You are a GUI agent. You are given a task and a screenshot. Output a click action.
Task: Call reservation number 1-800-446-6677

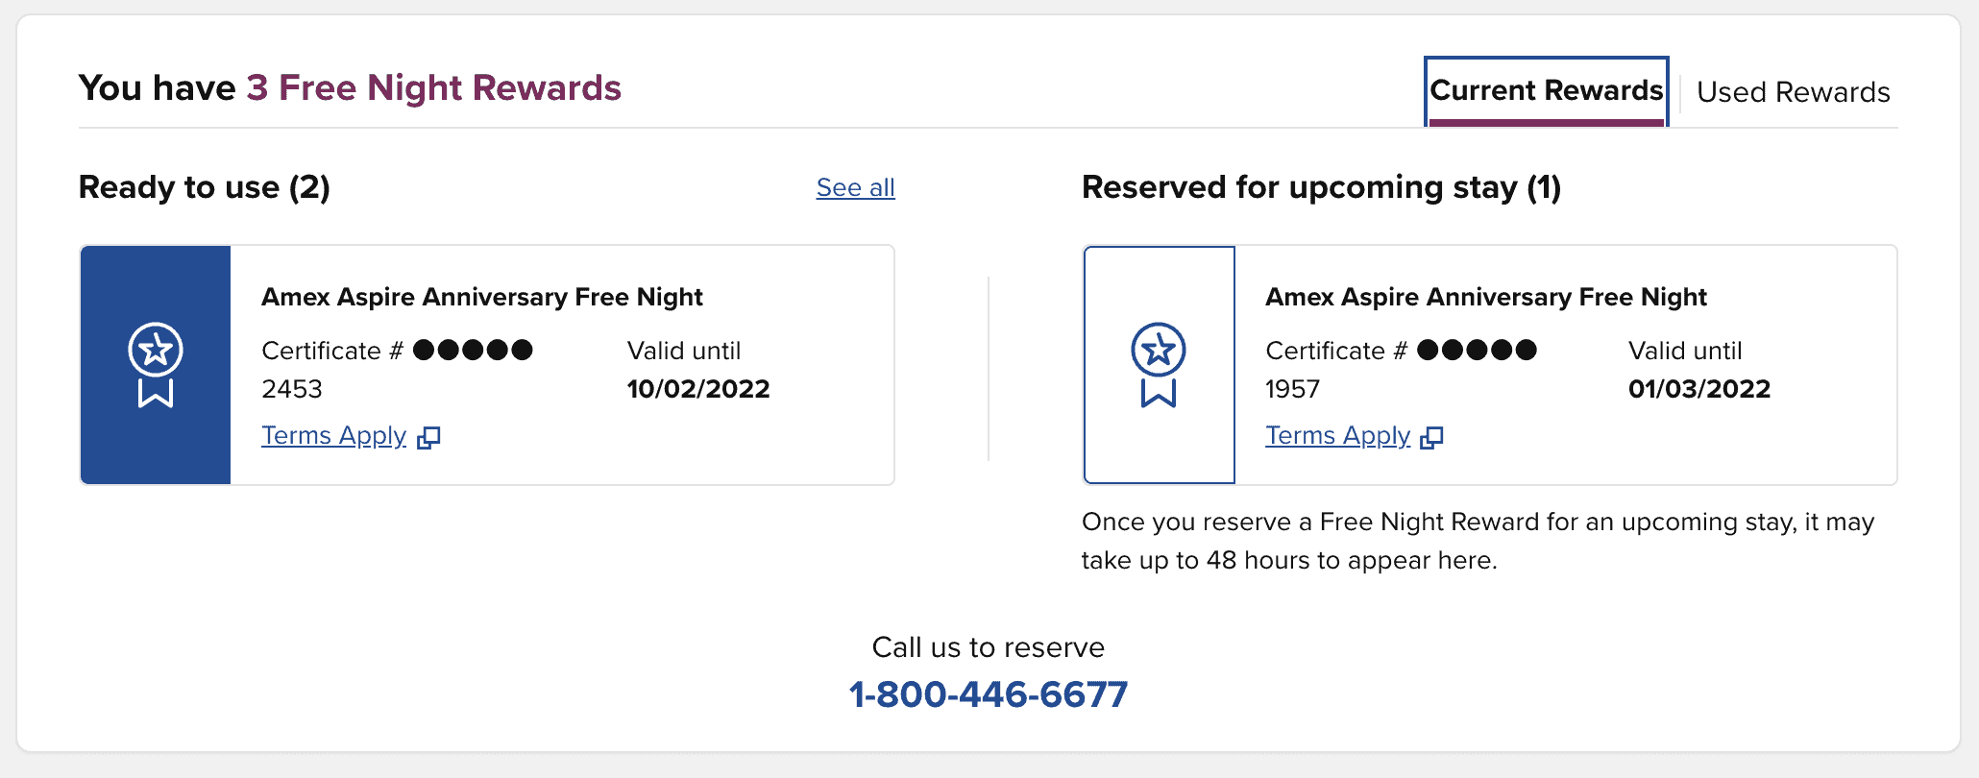click(989, 694)
